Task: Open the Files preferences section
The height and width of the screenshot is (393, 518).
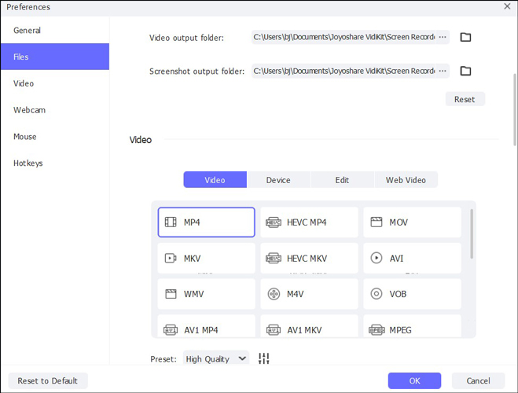Action: click(x=55, y=57)
